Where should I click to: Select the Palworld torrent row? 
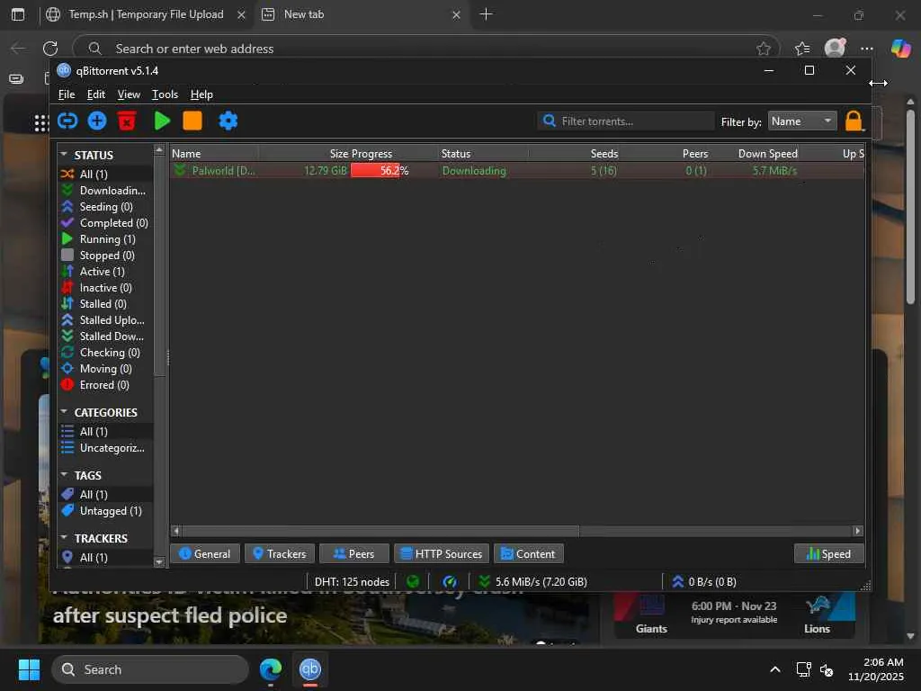(x=517, y=170)
